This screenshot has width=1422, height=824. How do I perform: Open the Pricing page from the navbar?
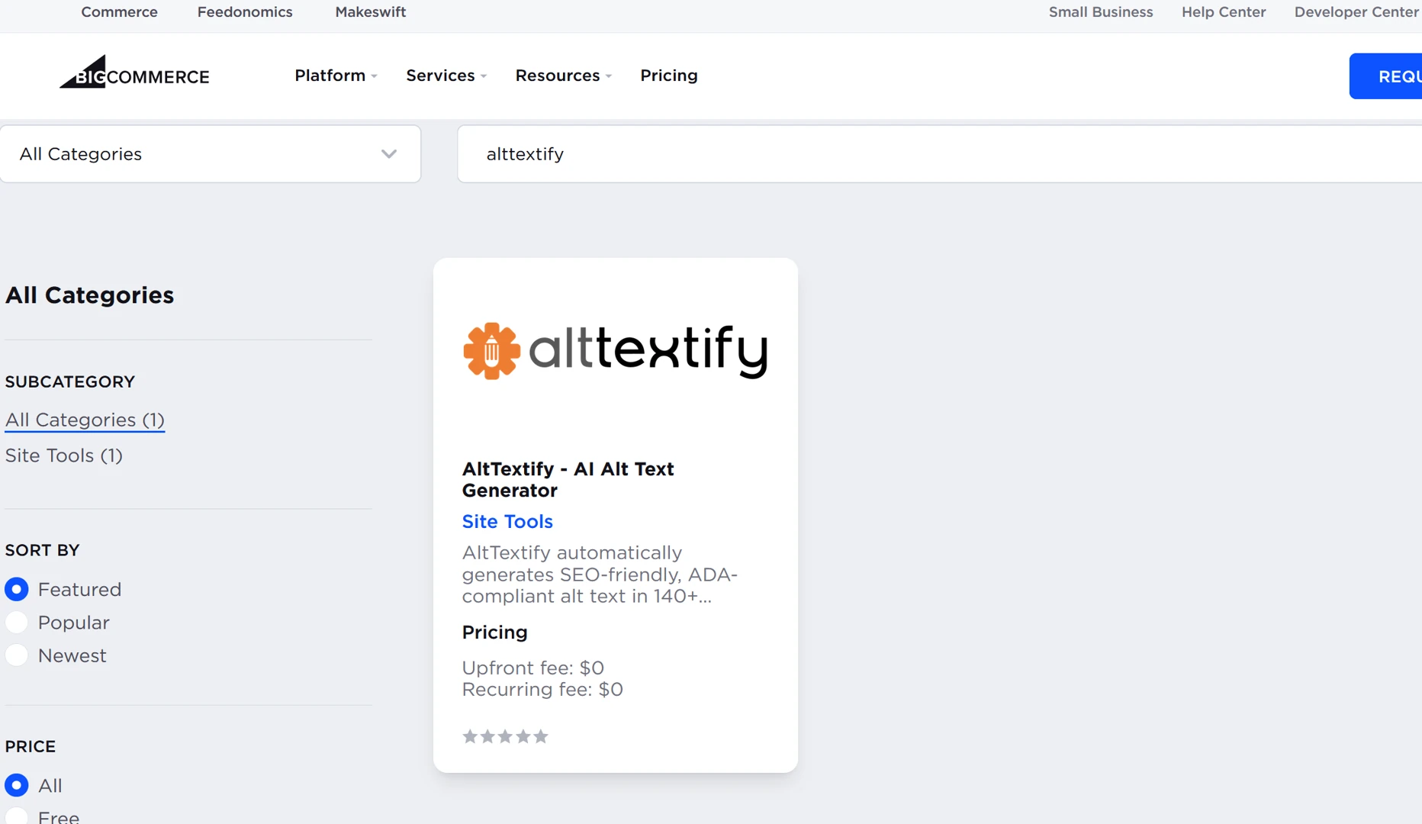click(x=669, y=76)
